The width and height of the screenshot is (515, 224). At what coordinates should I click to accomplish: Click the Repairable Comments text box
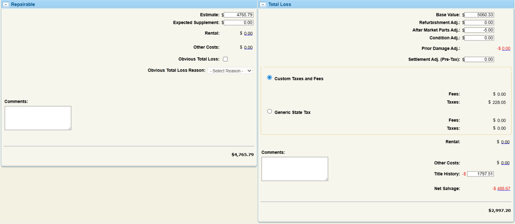pyautogui.click(x=38, y=118)
